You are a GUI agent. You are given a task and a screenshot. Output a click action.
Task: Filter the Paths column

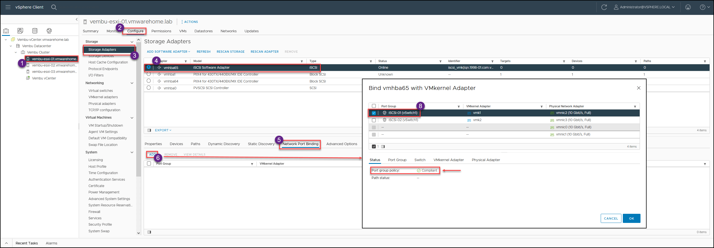(705, 61)
